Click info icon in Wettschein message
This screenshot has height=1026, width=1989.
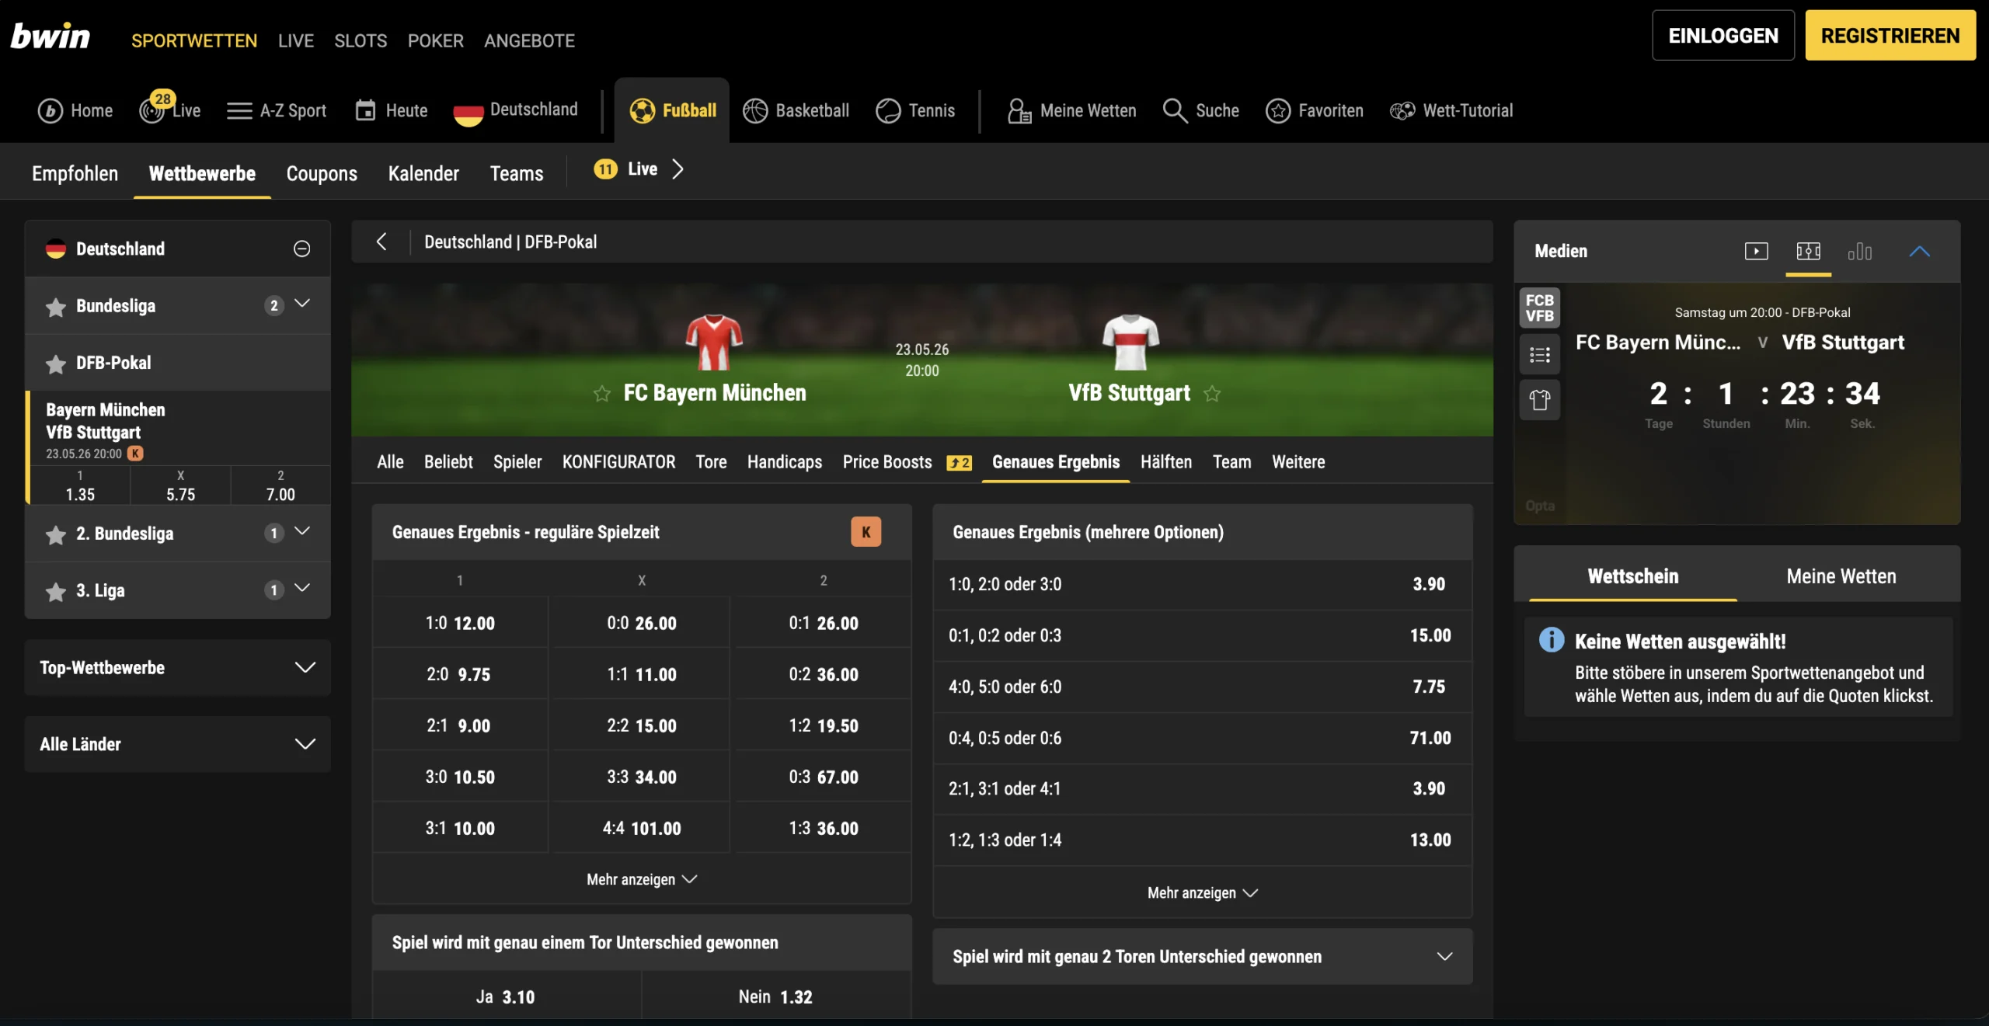pyautogui.click(x=1552, y=640)
